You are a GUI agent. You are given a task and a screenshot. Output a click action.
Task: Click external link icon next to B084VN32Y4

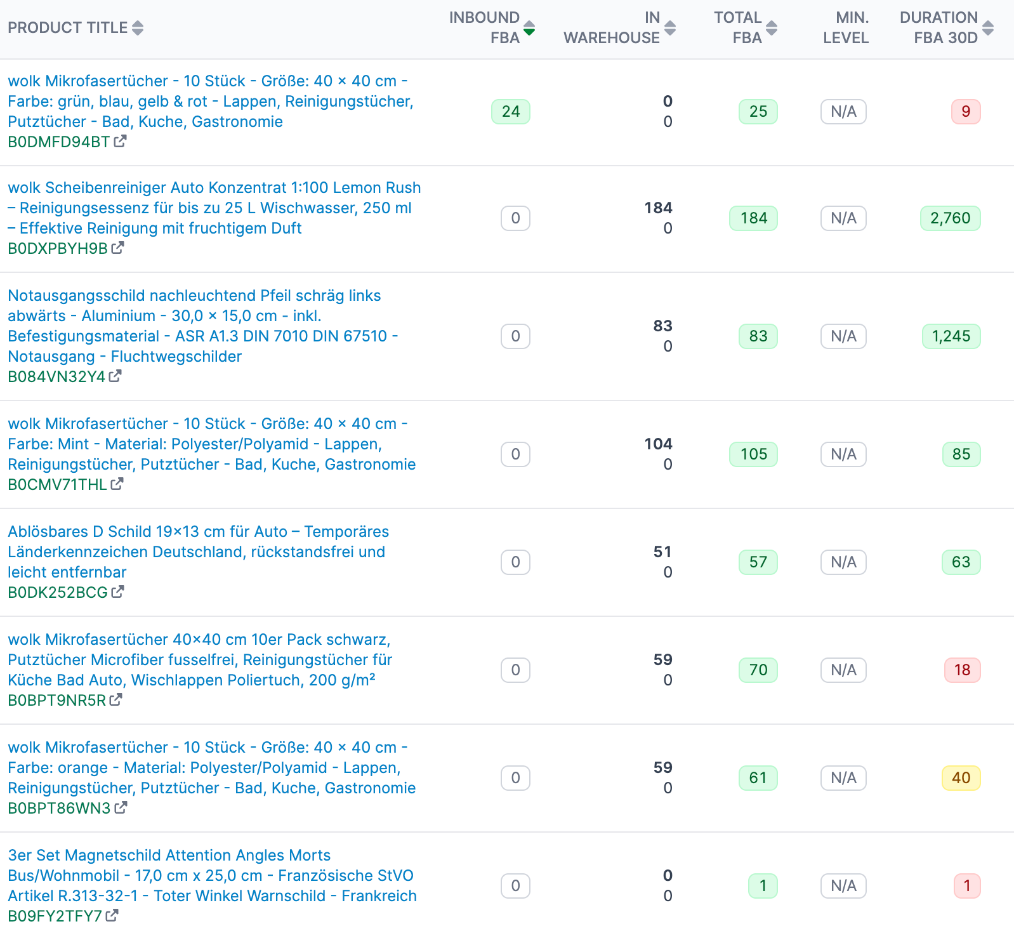[x=115, y=376]
